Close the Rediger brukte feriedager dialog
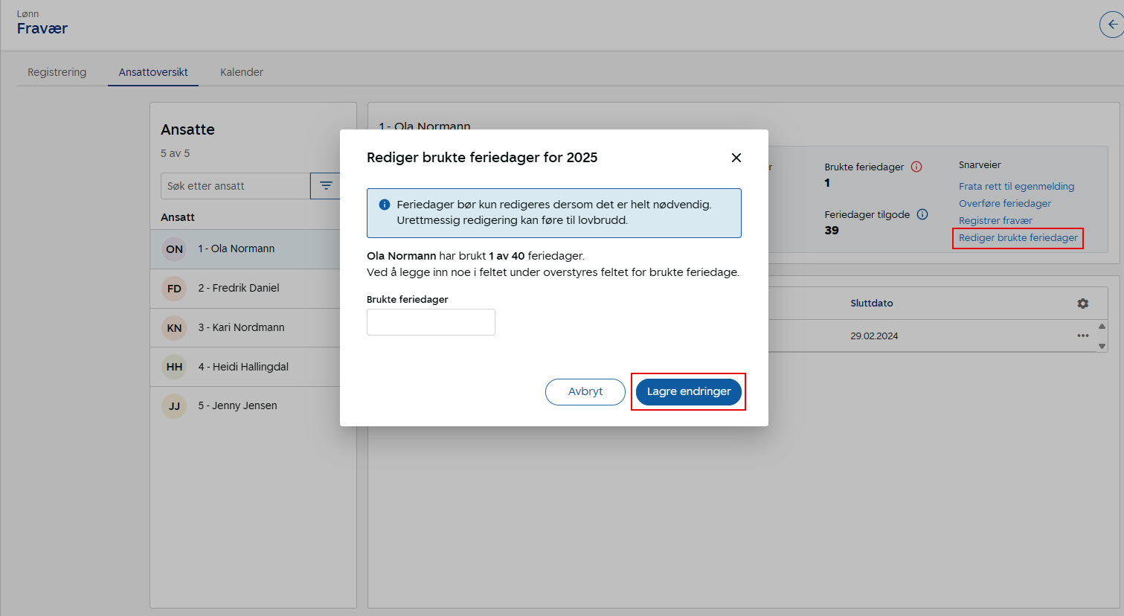This screenshot has height=616, width=1124. pos(736,158)
